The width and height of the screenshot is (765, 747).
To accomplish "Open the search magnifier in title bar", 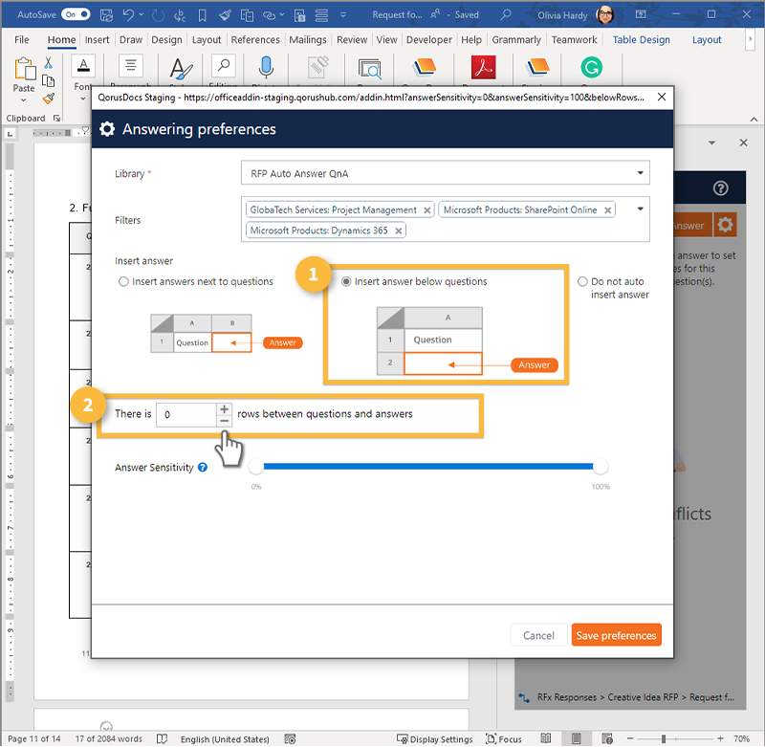I will click(506, 14).
